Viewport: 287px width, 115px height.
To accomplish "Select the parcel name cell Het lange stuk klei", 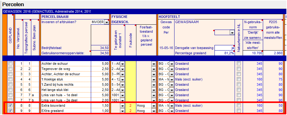I will click(x=66, y=90).
